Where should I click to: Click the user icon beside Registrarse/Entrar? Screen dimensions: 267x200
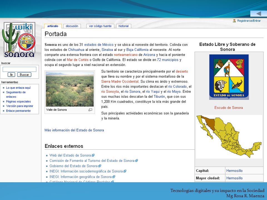click(234, 21)
